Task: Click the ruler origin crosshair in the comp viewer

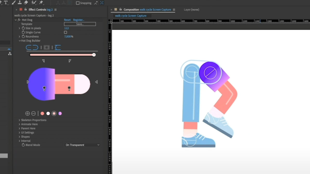Action: point(110,21)
